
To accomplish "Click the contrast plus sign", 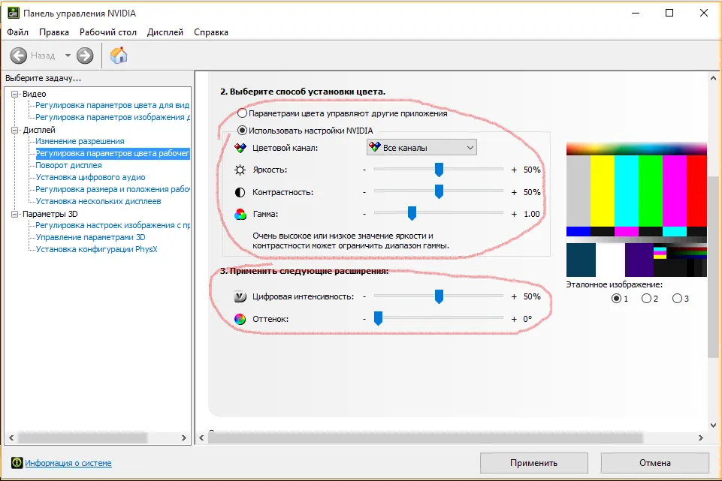I will (514, 192).
